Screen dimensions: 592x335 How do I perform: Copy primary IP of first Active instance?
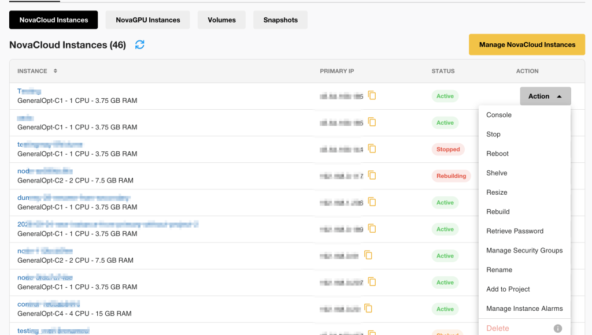point(372,95)
